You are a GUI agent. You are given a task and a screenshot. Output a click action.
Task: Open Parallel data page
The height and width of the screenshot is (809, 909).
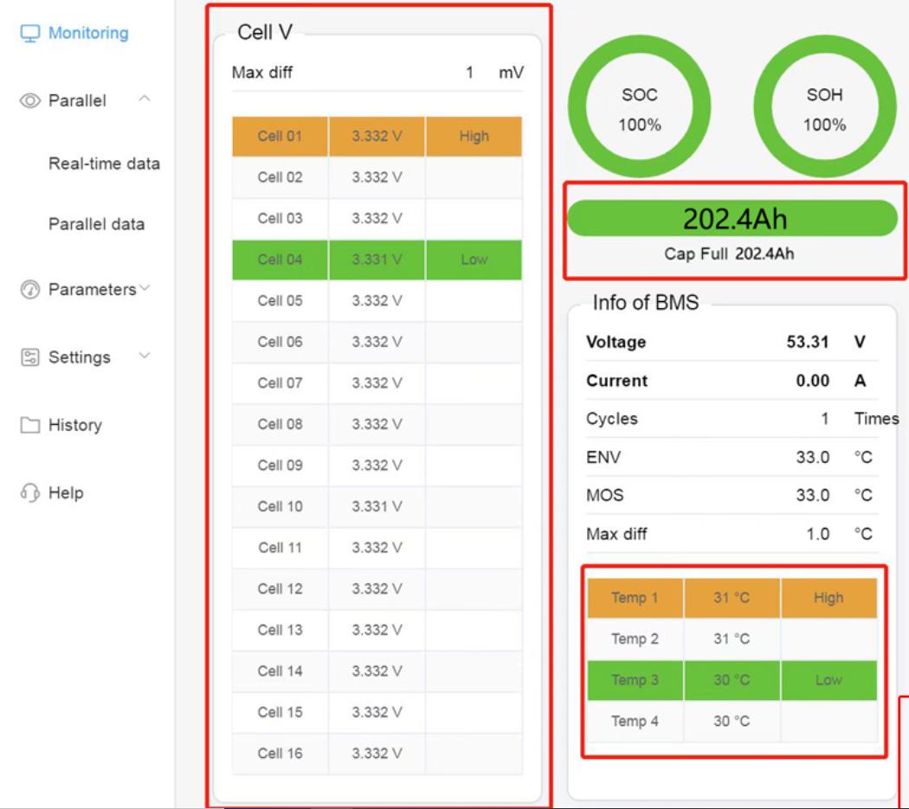(96, 224)
